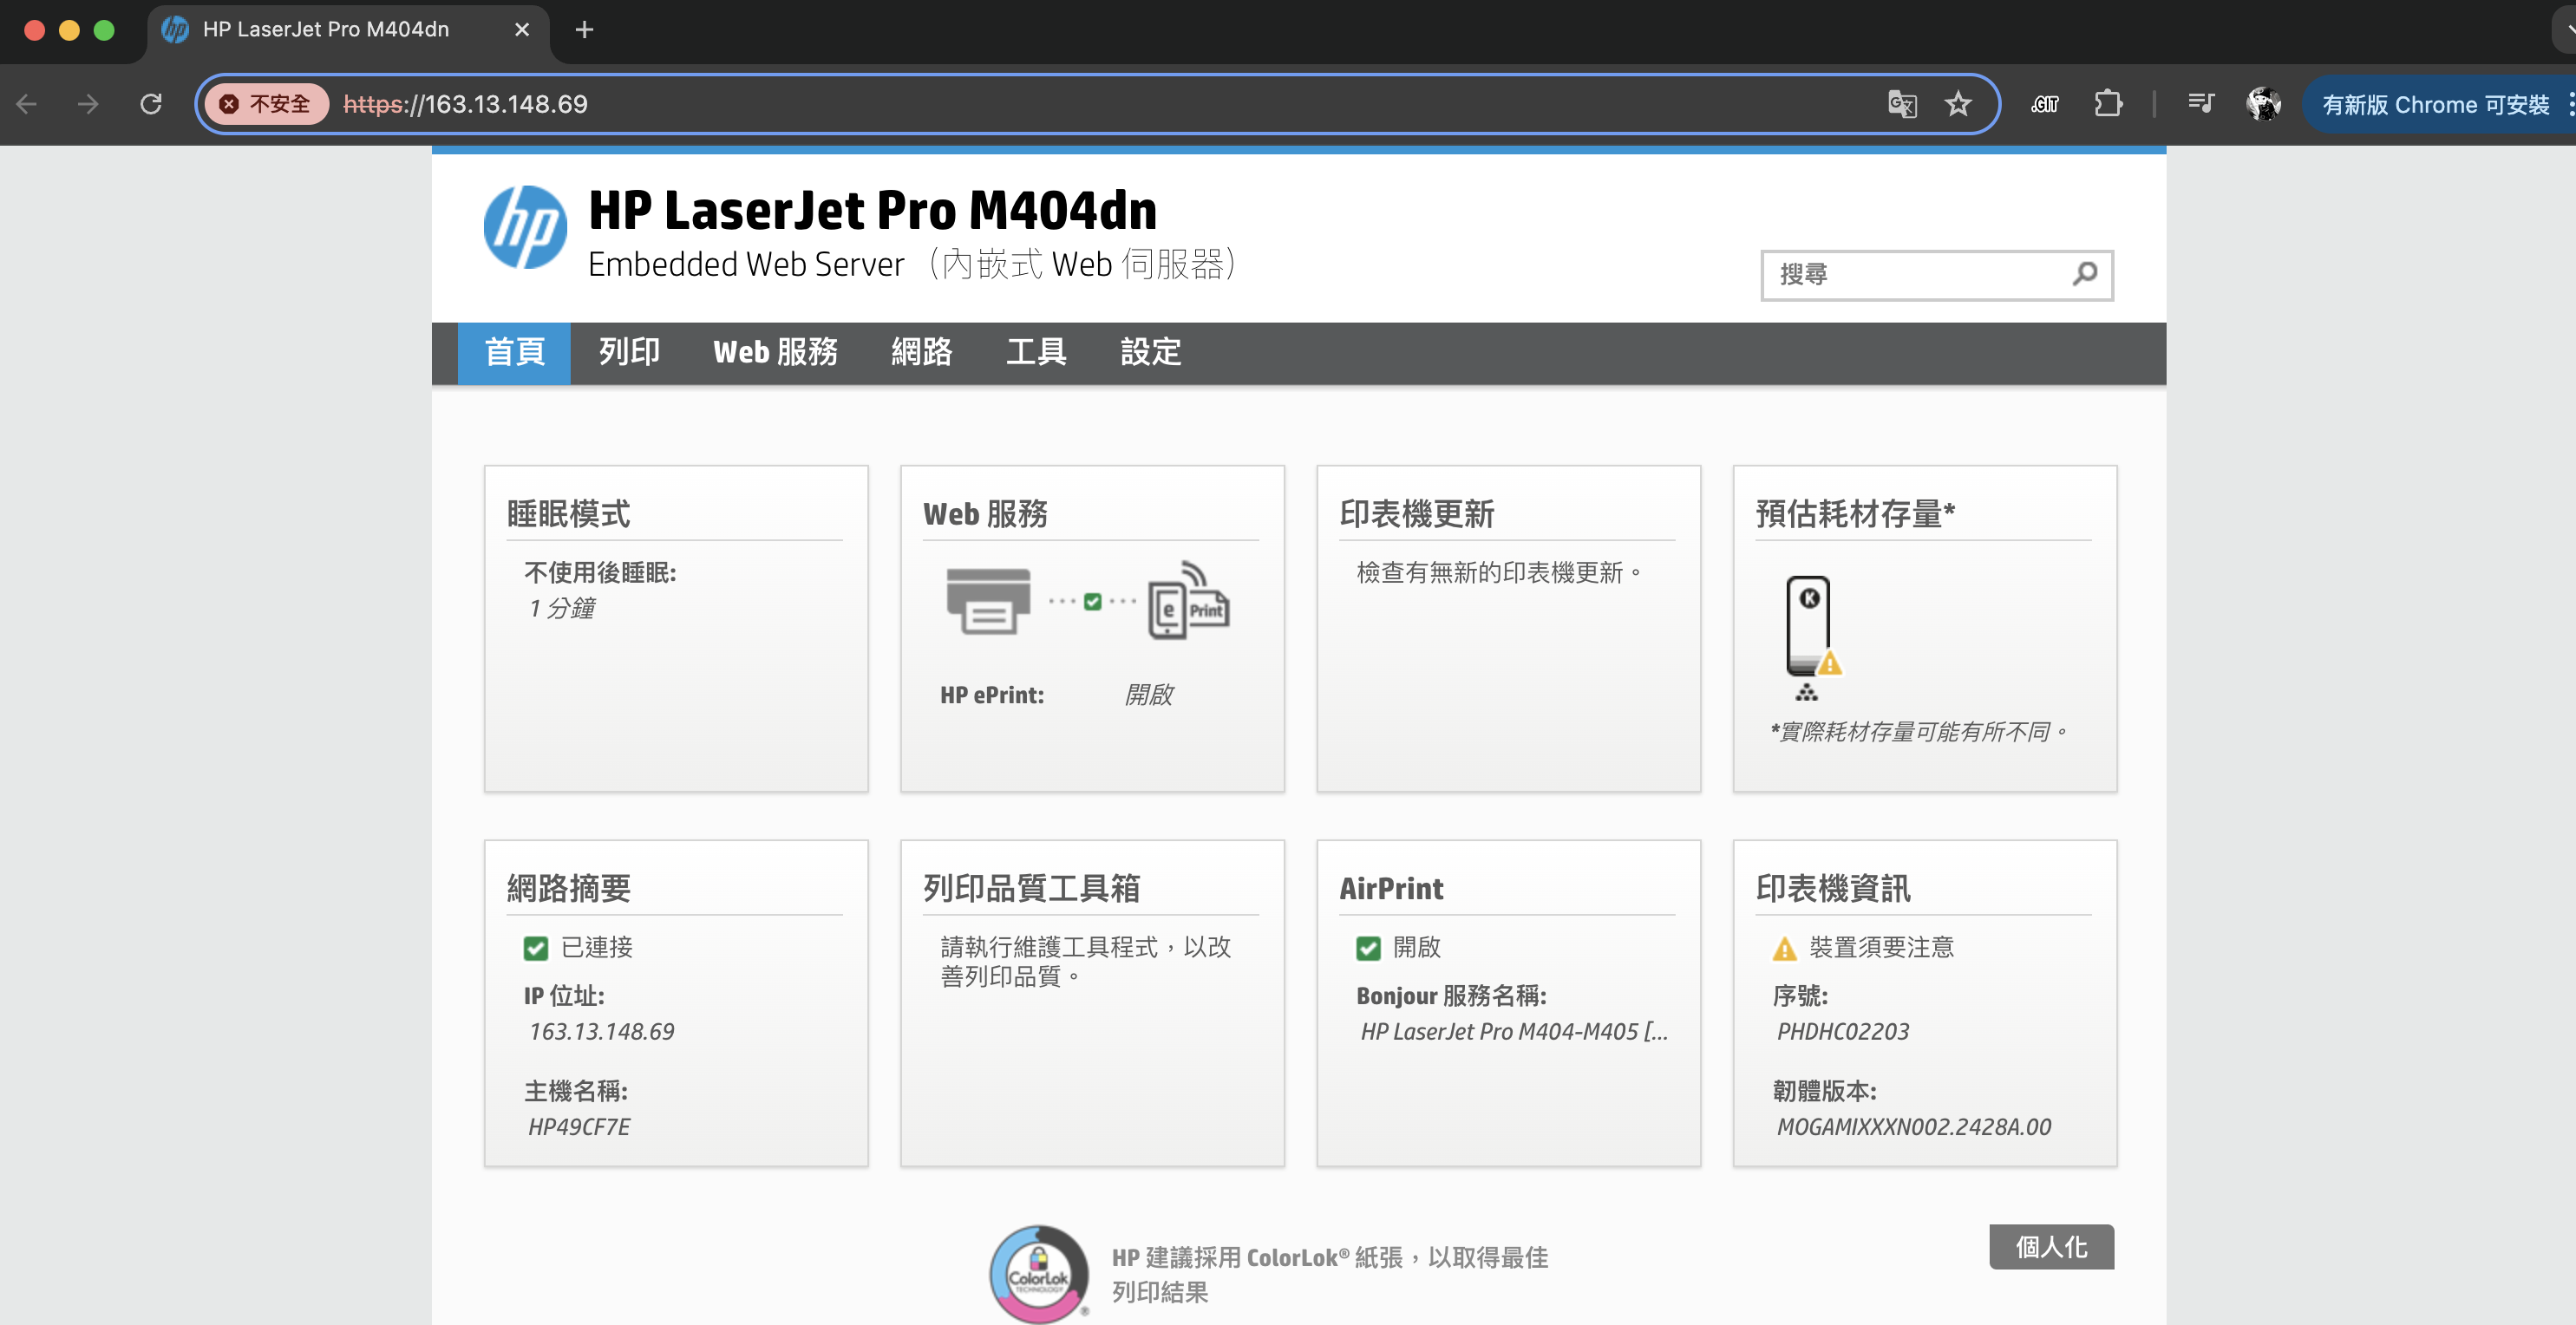Click the 裝置須要注意 status text
Viewport: 2576px width, 1325px height.
(x=1881, y=948)
